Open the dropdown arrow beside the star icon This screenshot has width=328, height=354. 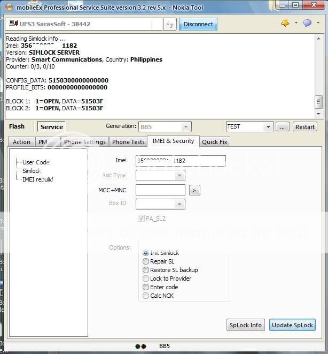[x=296, y=22]
